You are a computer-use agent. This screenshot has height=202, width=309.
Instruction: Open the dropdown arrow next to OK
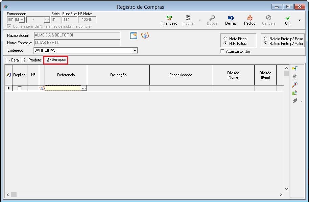click(x=300, y=20)
